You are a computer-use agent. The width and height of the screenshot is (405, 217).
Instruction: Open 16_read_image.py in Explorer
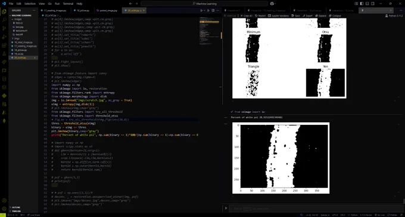tap(23, 42)
